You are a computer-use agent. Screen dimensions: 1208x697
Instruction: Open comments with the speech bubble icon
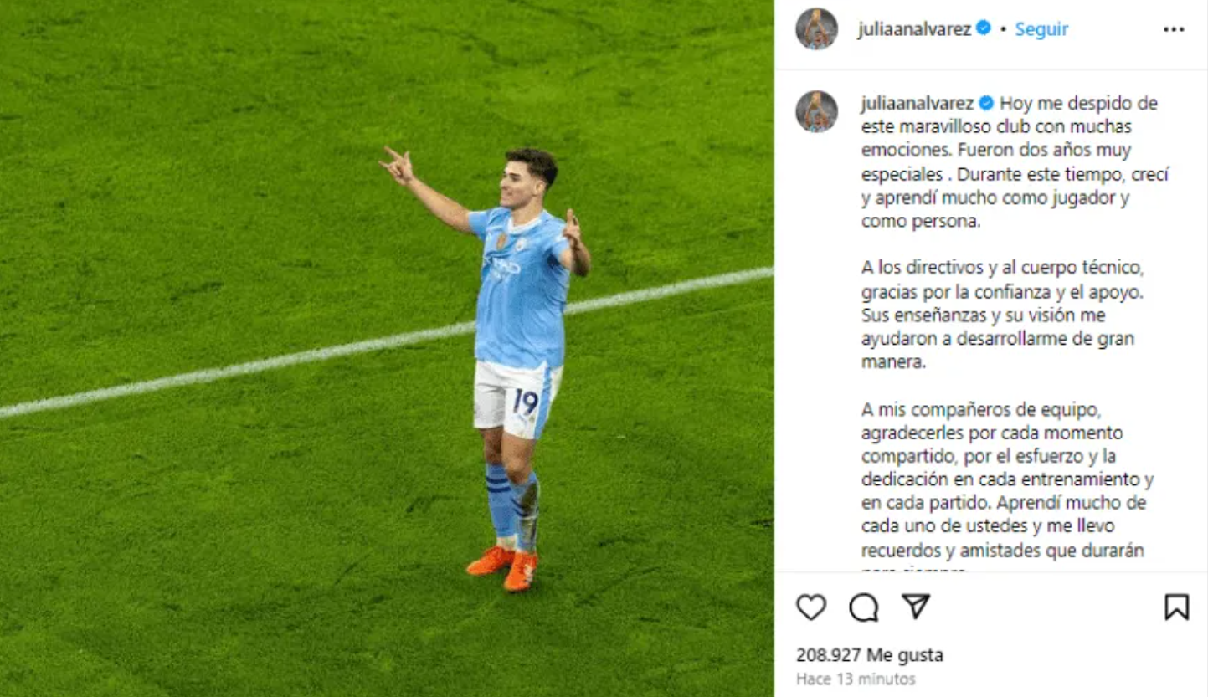pyautogui.click(x=863, y=607)
